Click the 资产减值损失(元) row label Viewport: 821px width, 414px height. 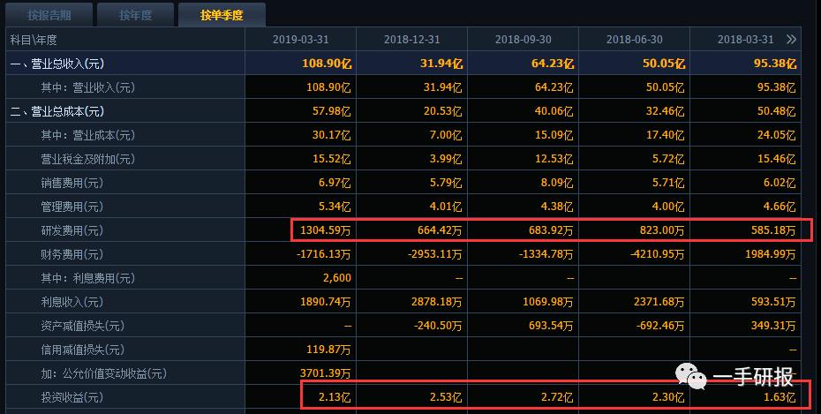pyautogui.click(x=83, y=326)
